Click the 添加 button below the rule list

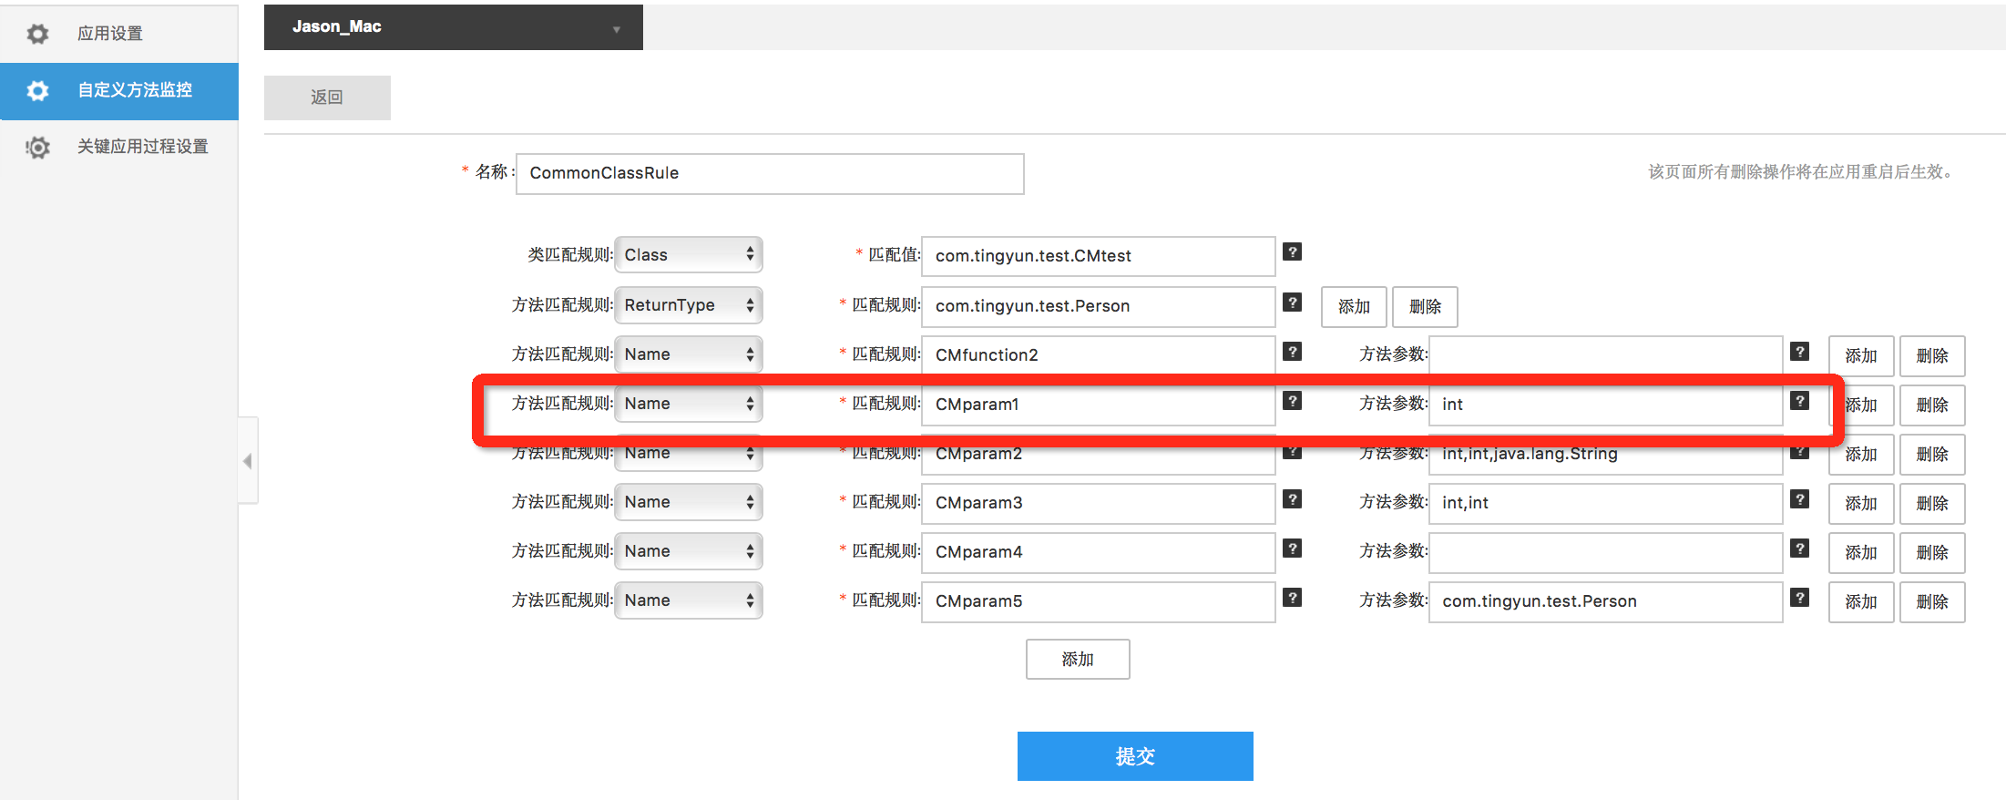(x=1078, y=659)
